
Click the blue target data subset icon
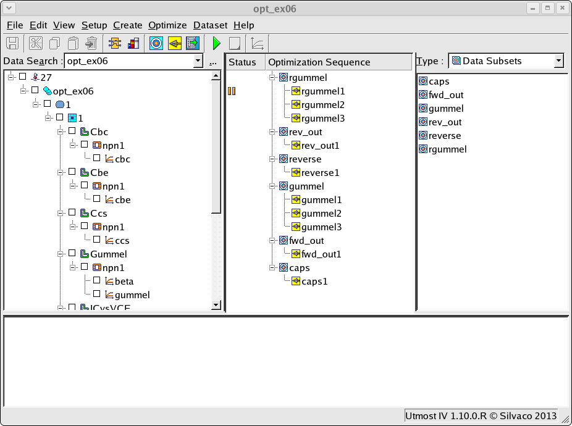(x=156, y=43)
